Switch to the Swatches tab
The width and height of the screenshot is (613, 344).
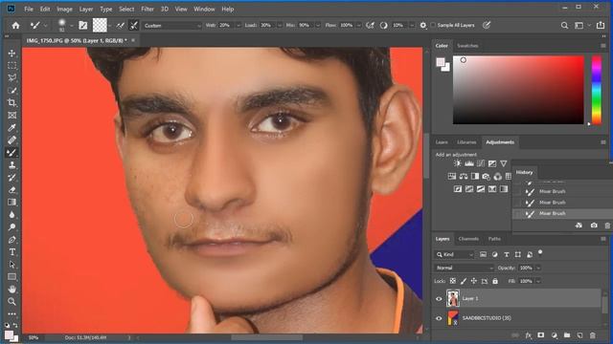coord(467,46)
